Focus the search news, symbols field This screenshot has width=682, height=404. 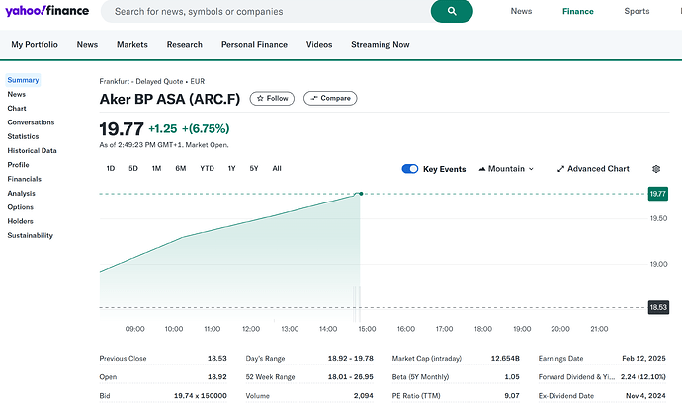(x=265, y=11)
